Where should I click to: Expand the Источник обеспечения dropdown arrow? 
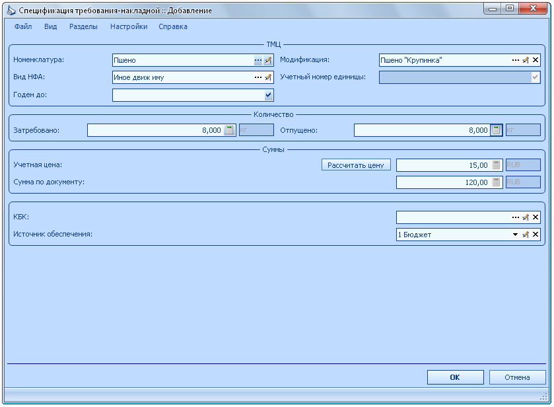(x=516, y=235)
